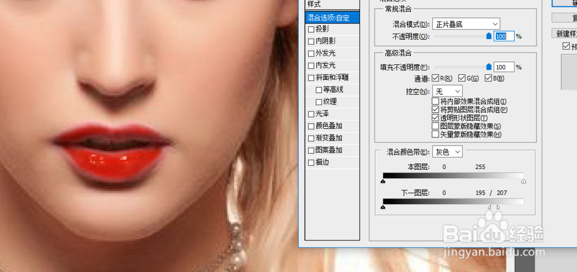Open the 混合颜色带 dropdown showing 灰色
This screenshot has width=577, height=272.
coord(448,152)
